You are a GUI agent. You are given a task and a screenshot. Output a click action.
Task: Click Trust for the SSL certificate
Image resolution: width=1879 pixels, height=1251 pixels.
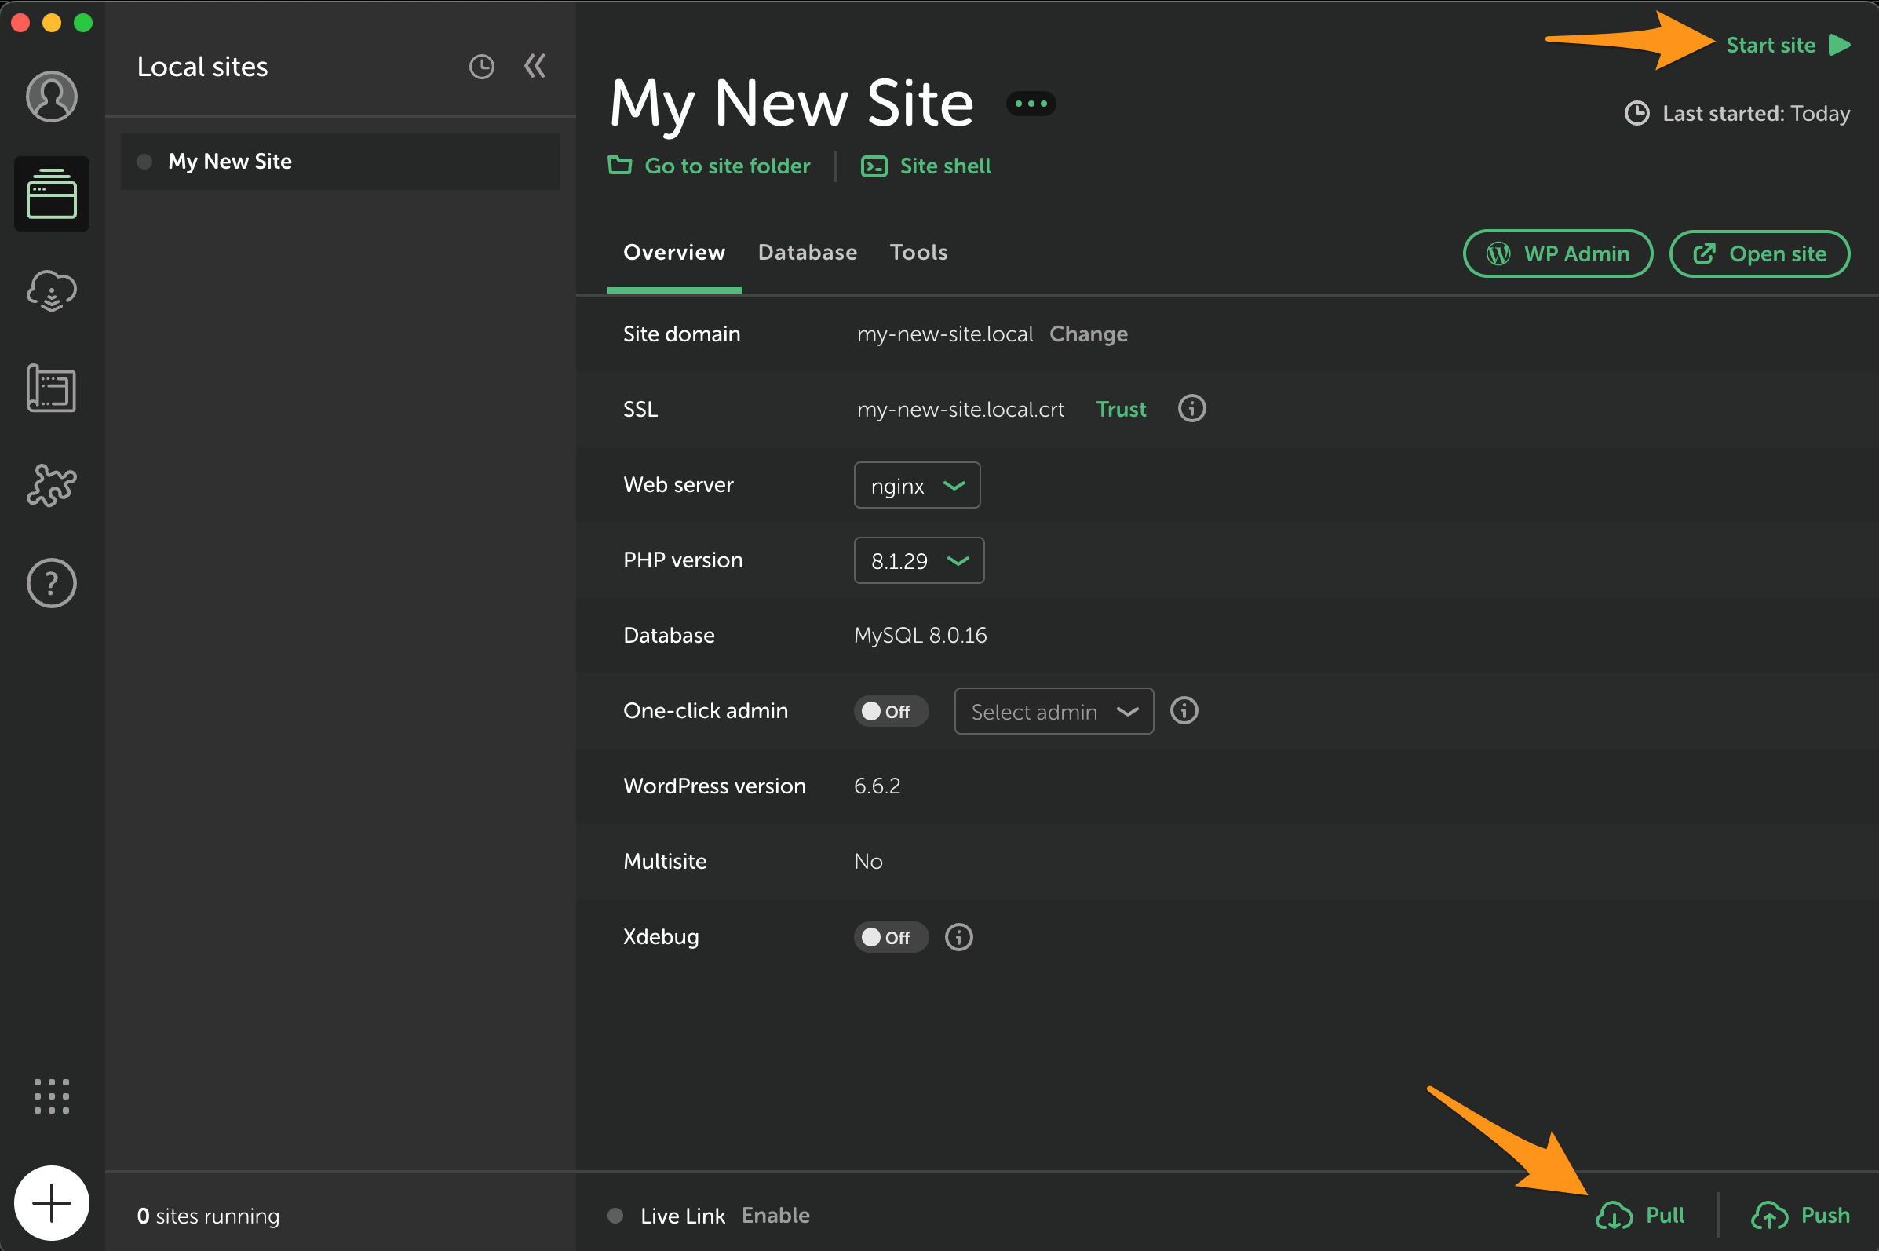point(1120,410)
